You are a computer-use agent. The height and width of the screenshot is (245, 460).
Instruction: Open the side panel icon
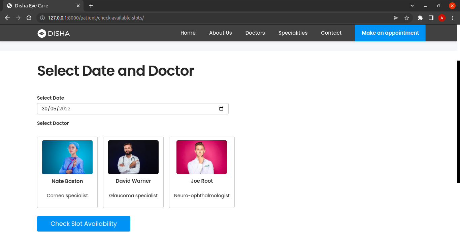[x=431, y=18]
